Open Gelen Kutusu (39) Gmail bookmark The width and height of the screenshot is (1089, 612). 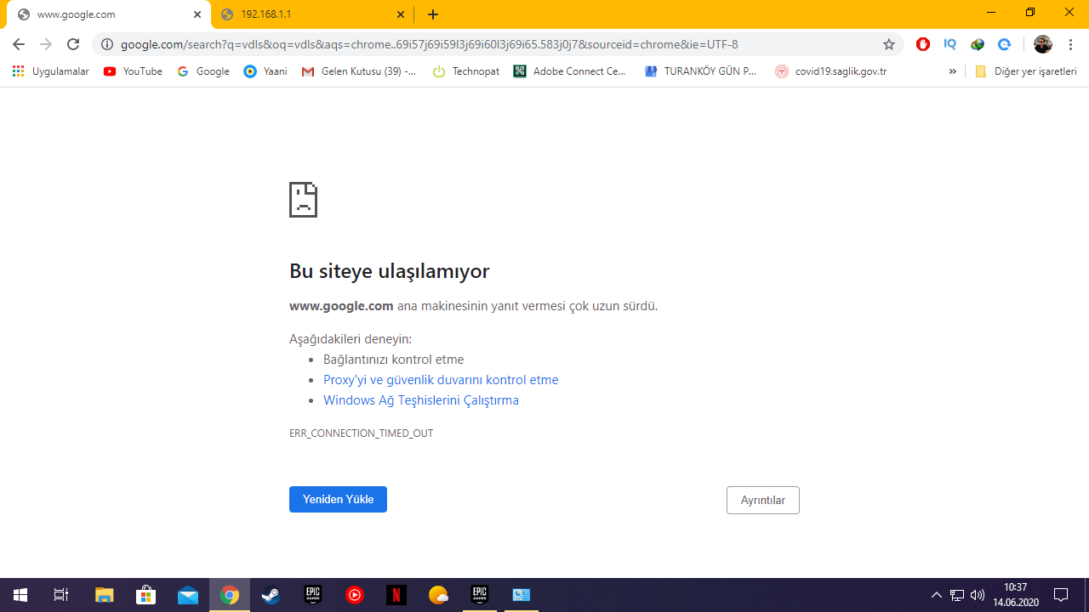click(359, 71)
